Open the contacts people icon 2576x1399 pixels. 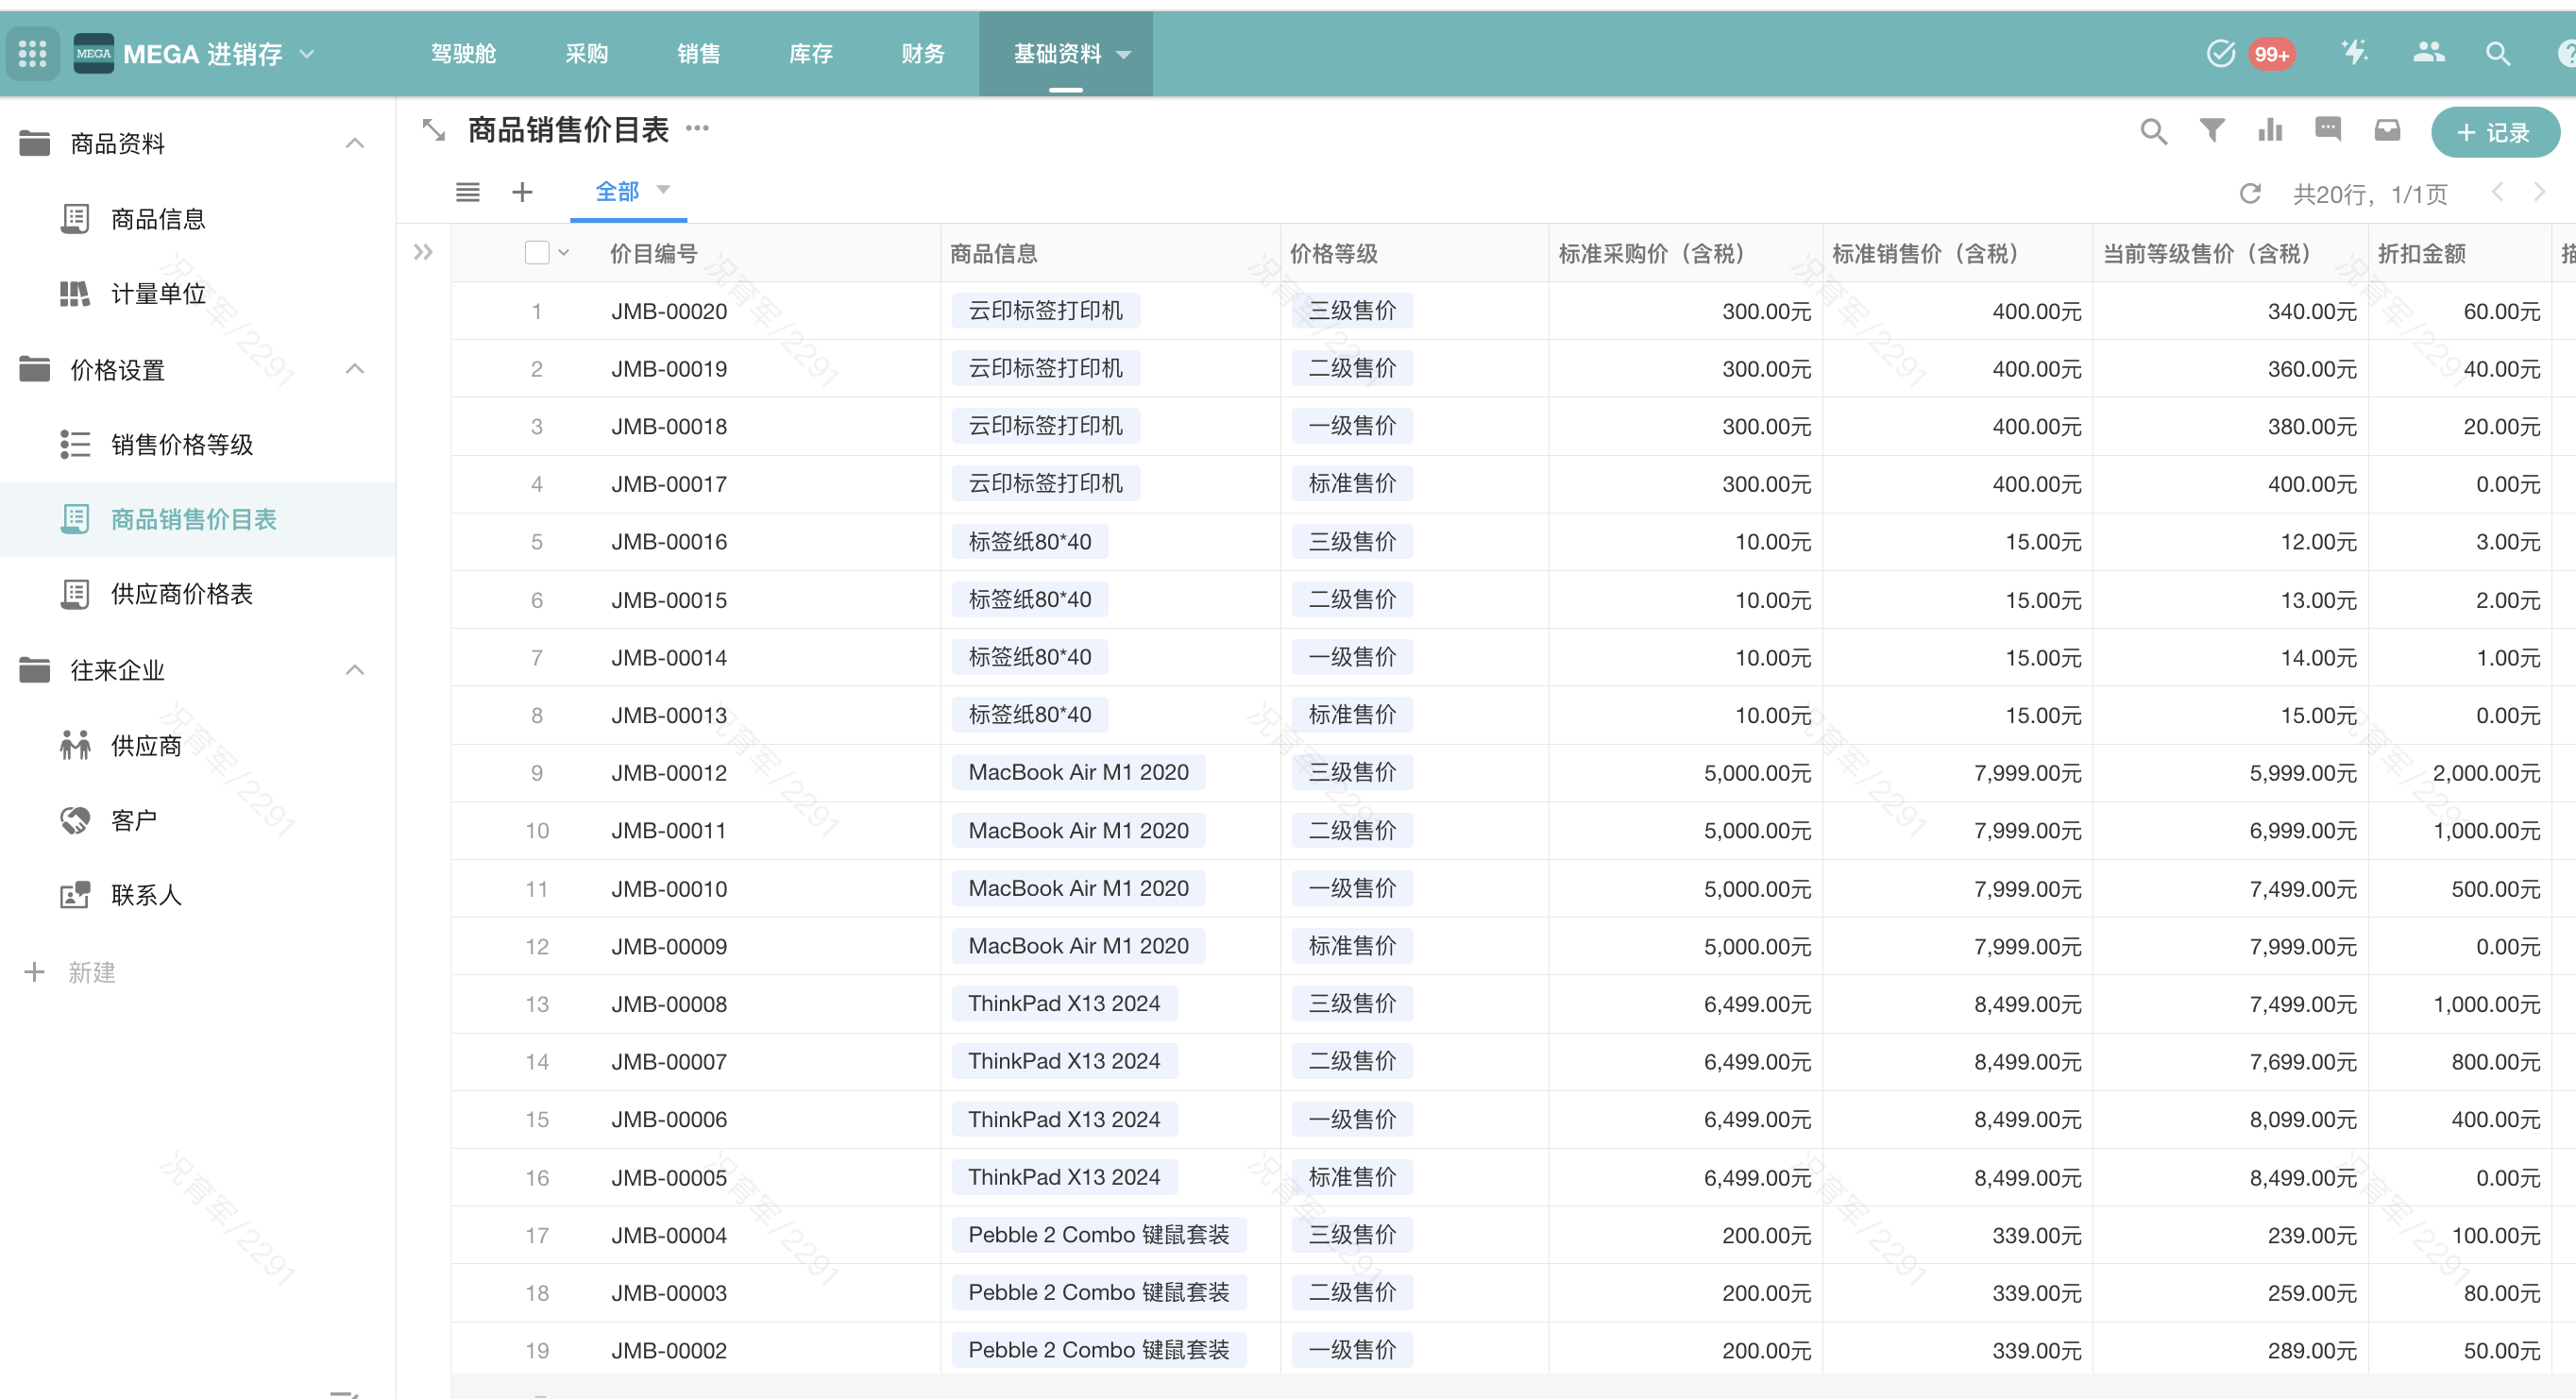coord(2428,52)
